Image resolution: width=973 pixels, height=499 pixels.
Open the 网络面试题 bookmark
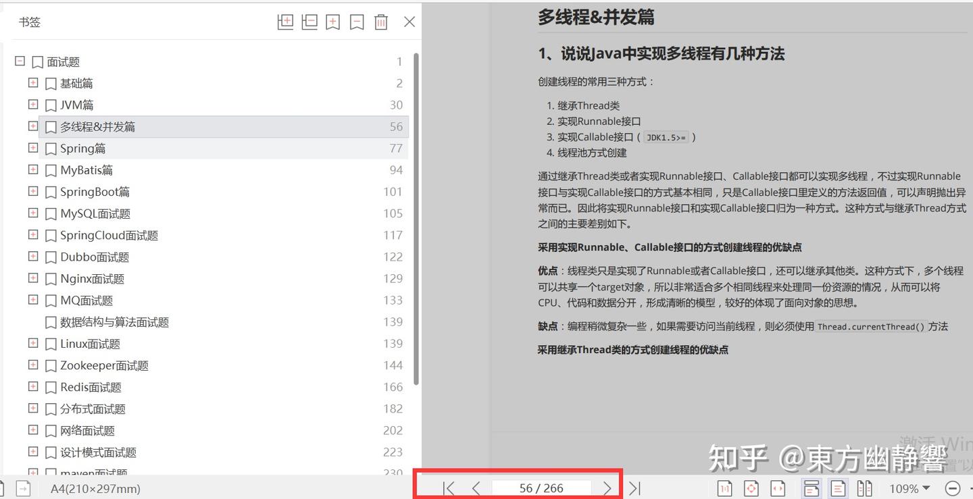87,430
